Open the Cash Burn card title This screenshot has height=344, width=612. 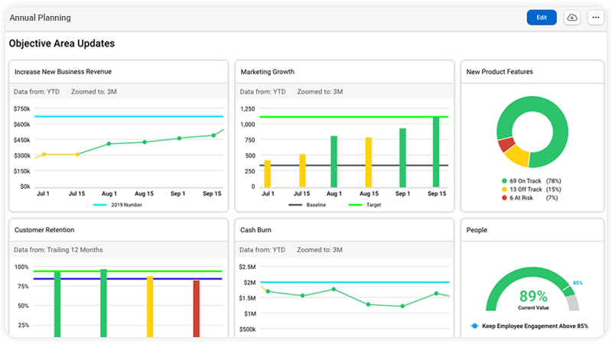coord(256,230)
